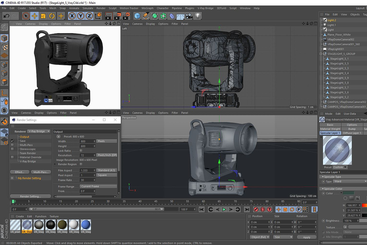Image resolution: width=367 pixels, height=245 pixels.
Task: Open the Object (Rel) coordinate dropdown
Action: pos(260,237)
